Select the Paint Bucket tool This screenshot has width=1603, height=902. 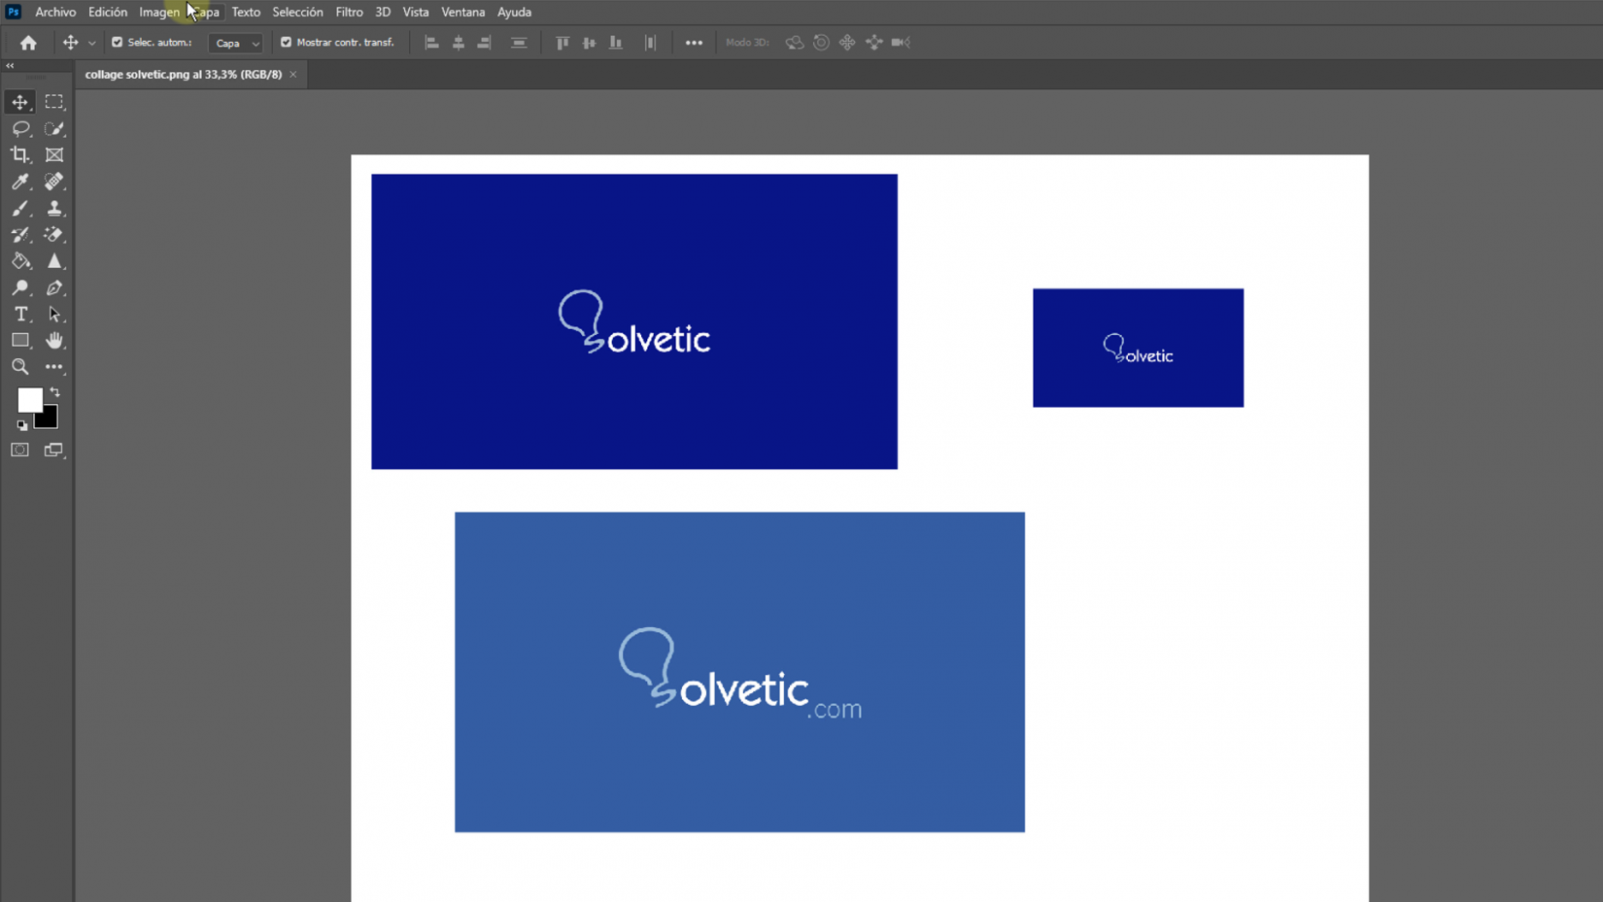click(20, 261)
